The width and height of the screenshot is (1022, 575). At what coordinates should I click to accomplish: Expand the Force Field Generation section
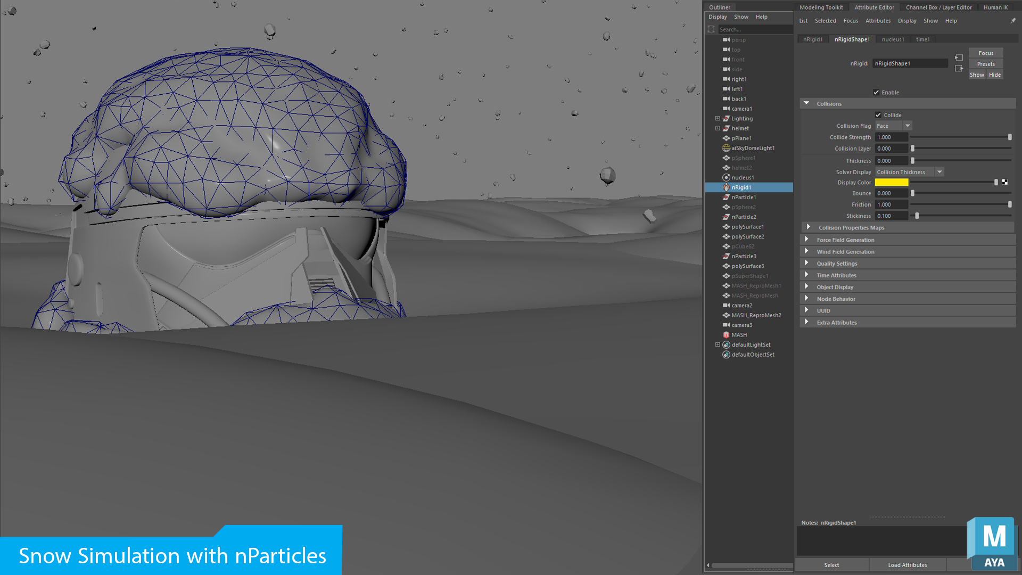click(x=808, y=240)
